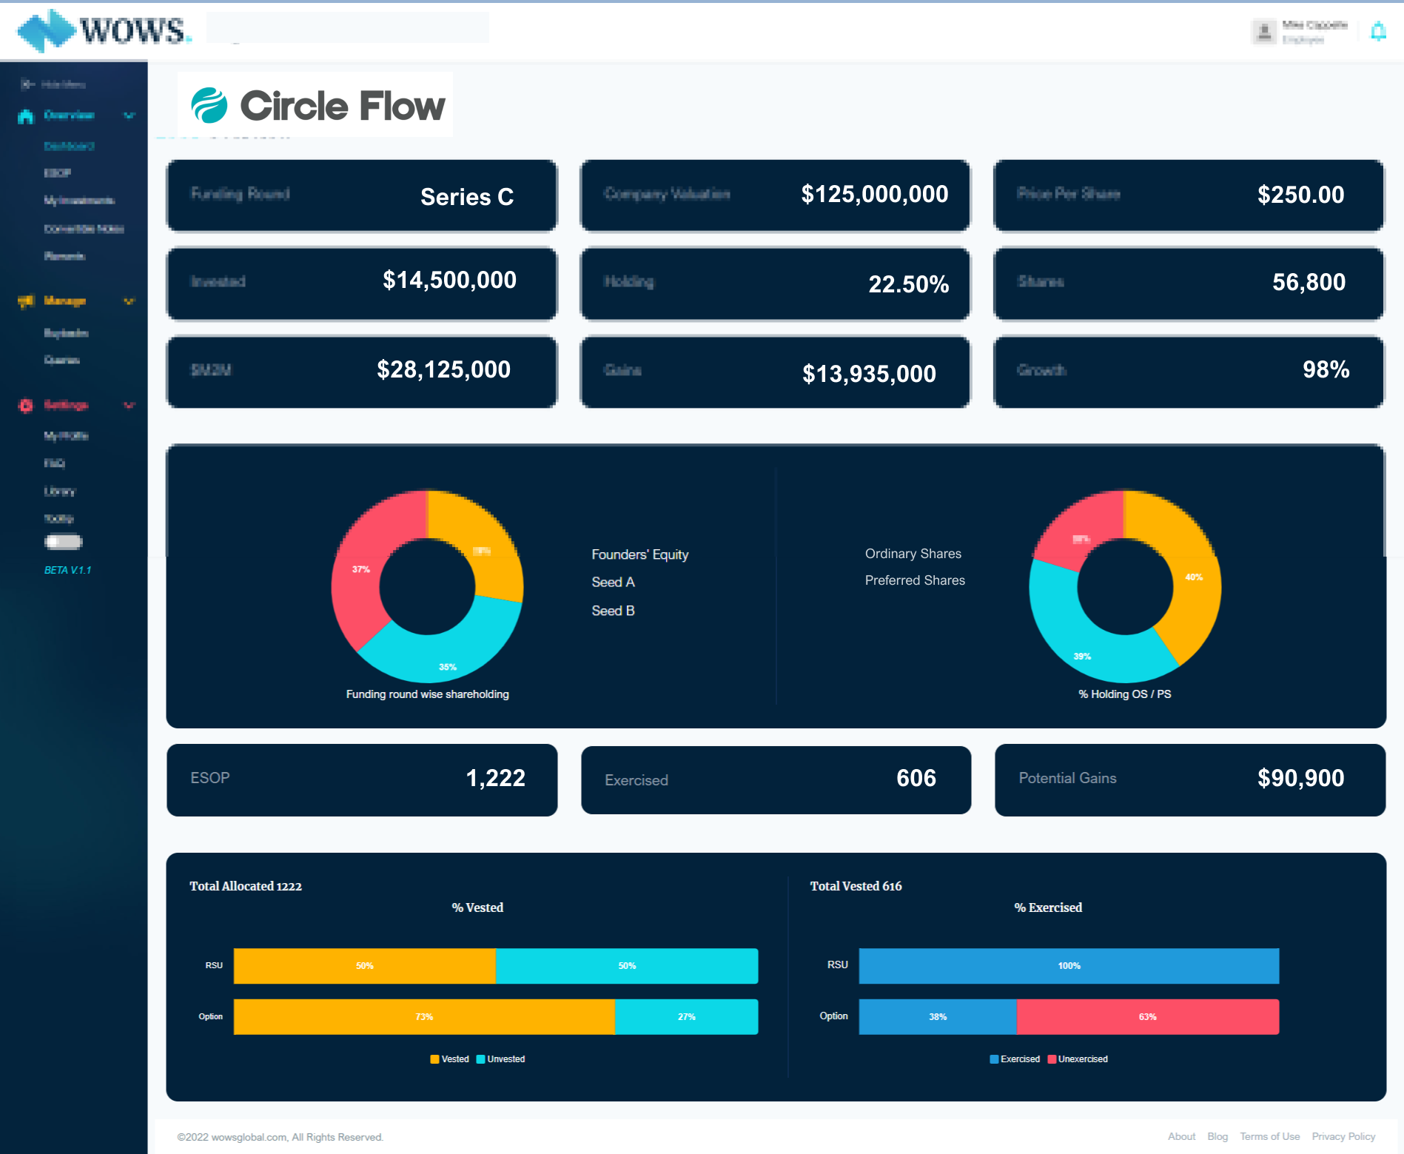
Task: Click the Total Vested 616 heading
Action: [x=856, y=886]
